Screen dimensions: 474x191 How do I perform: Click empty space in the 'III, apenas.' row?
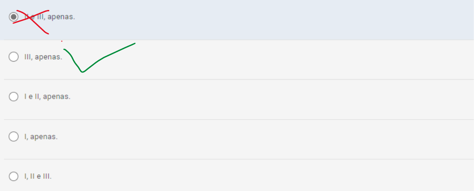point(272,59)
